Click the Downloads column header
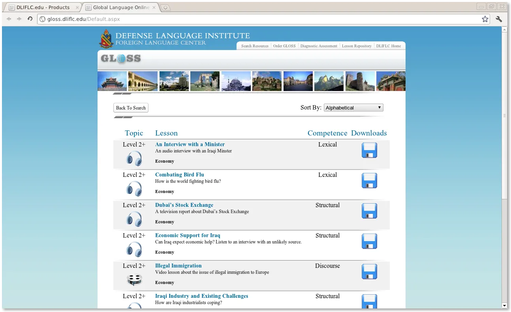Image resolution: width=511 pixels, height=312 pixels. pos(369,133)
